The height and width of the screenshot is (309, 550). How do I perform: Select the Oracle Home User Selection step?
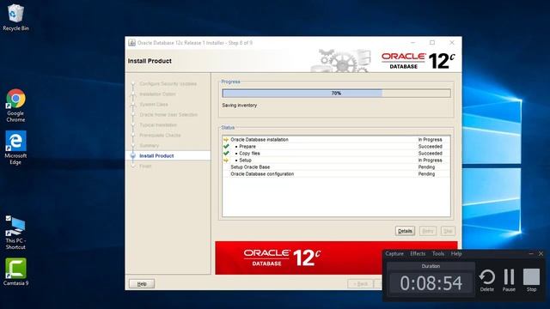[x=168, y=114]
